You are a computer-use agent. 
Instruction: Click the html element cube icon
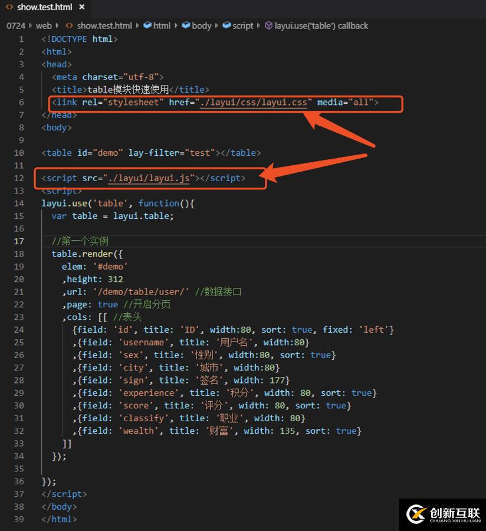(147, 25)
